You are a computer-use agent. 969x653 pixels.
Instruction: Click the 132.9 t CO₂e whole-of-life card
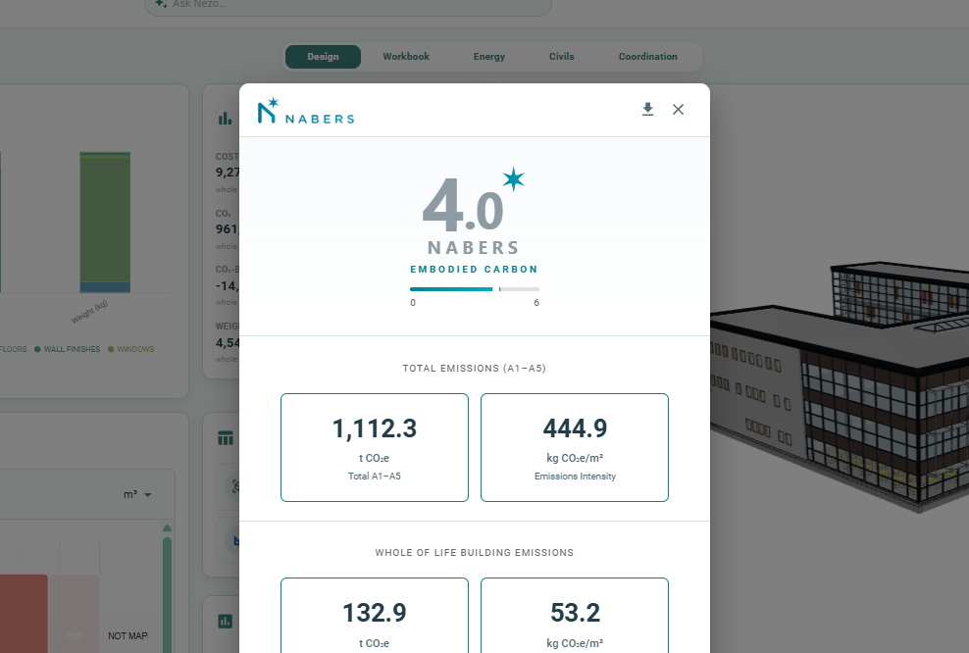375,616
